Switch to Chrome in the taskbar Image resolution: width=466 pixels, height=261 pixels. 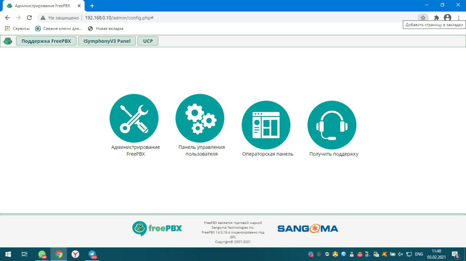click(59, 254)
